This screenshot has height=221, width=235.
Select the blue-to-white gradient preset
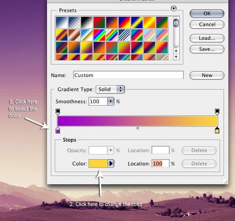(61, 22)
